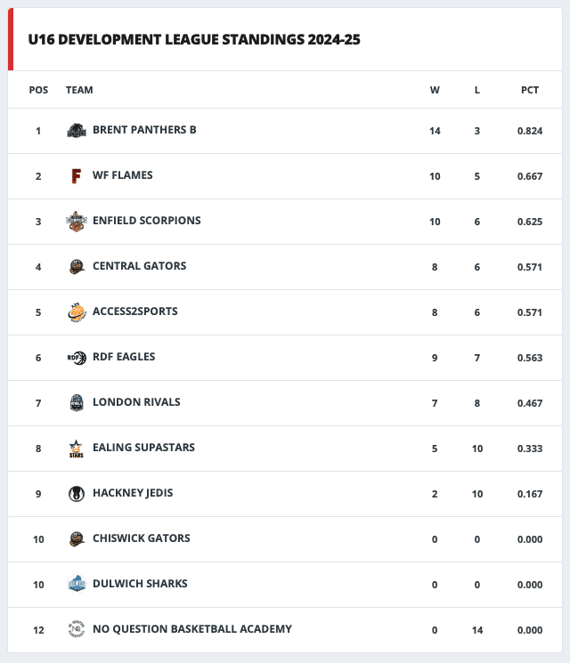This screenshot has width=570, height=663.
Task: Select the London Rivals shield logo
Action: [77, 403]
